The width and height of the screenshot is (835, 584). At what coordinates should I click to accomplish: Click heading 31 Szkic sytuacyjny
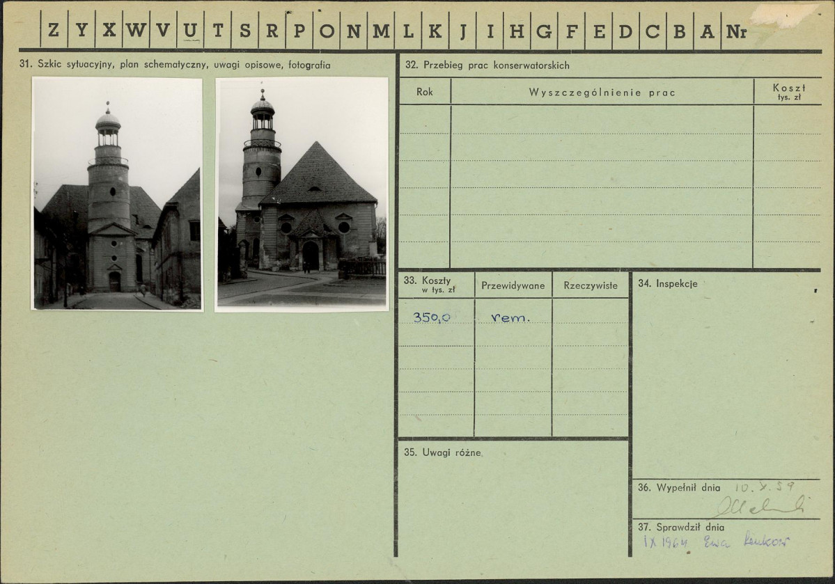(x=175, y=65)
